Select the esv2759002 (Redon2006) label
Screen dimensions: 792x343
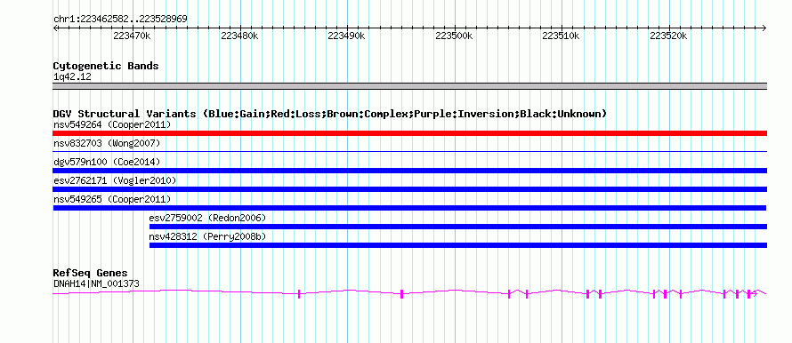(x=207, y=218)
